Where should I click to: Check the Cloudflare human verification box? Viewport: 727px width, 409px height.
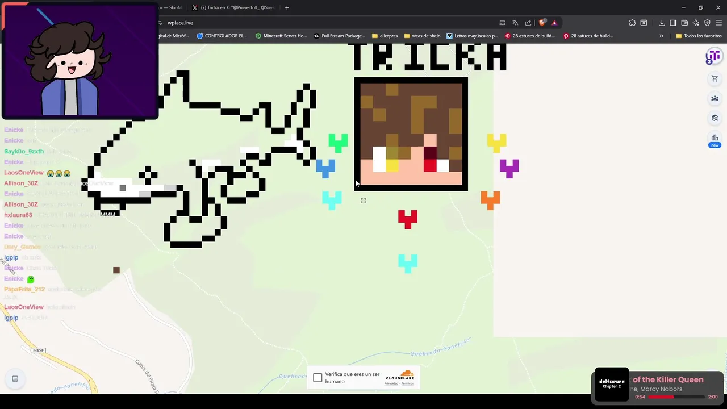pyautogui.click(x=317, y=378)
